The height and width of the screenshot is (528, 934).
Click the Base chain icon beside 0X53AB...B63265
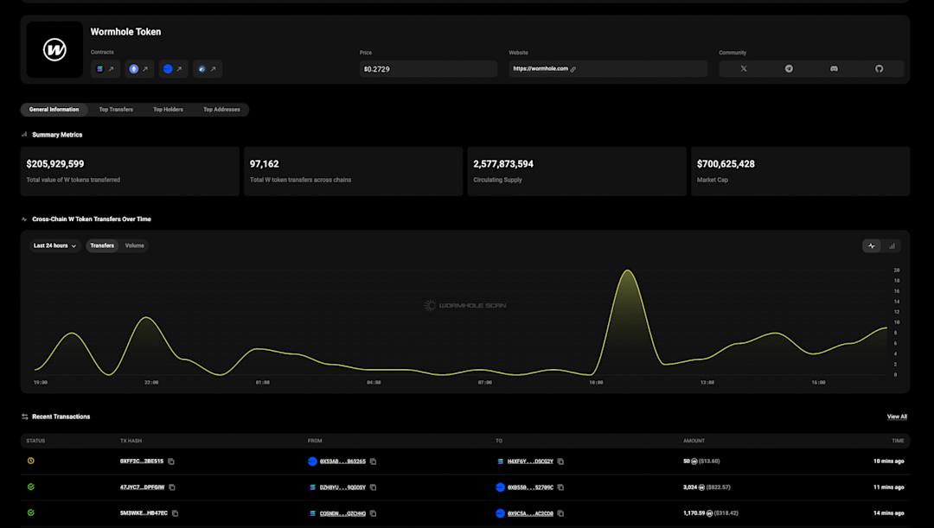pyautogui.click(x=312, y=461)
